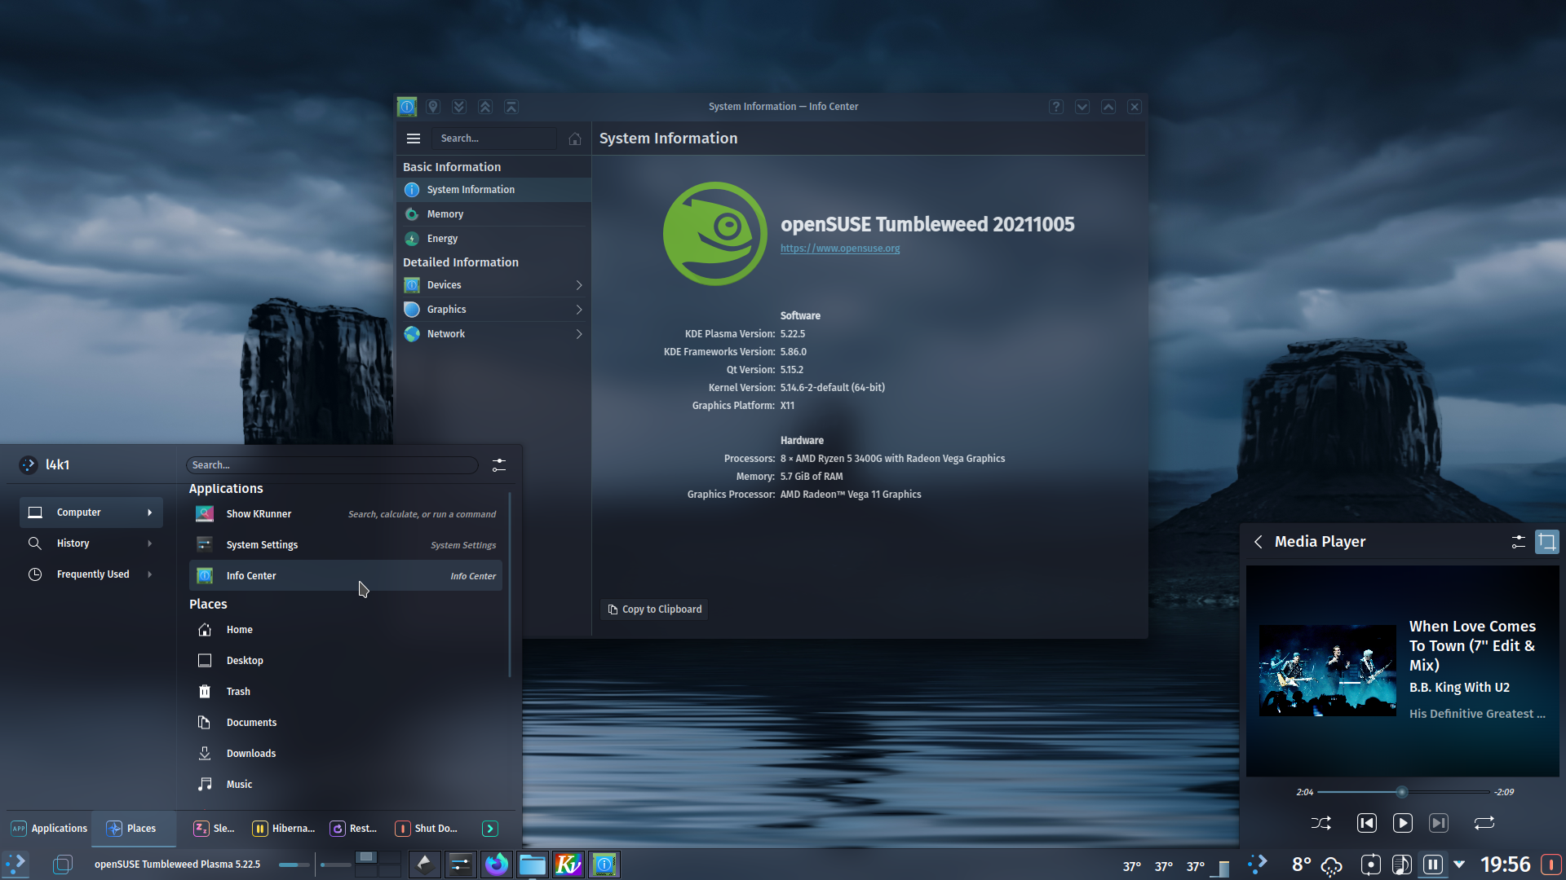
Task: Focus the launcher Search field
Action: 332,465
